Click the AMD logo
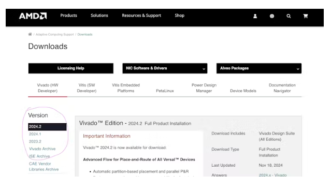Image resolution: width=331 pixels, height=190 pixels. [x=33, y=16]
